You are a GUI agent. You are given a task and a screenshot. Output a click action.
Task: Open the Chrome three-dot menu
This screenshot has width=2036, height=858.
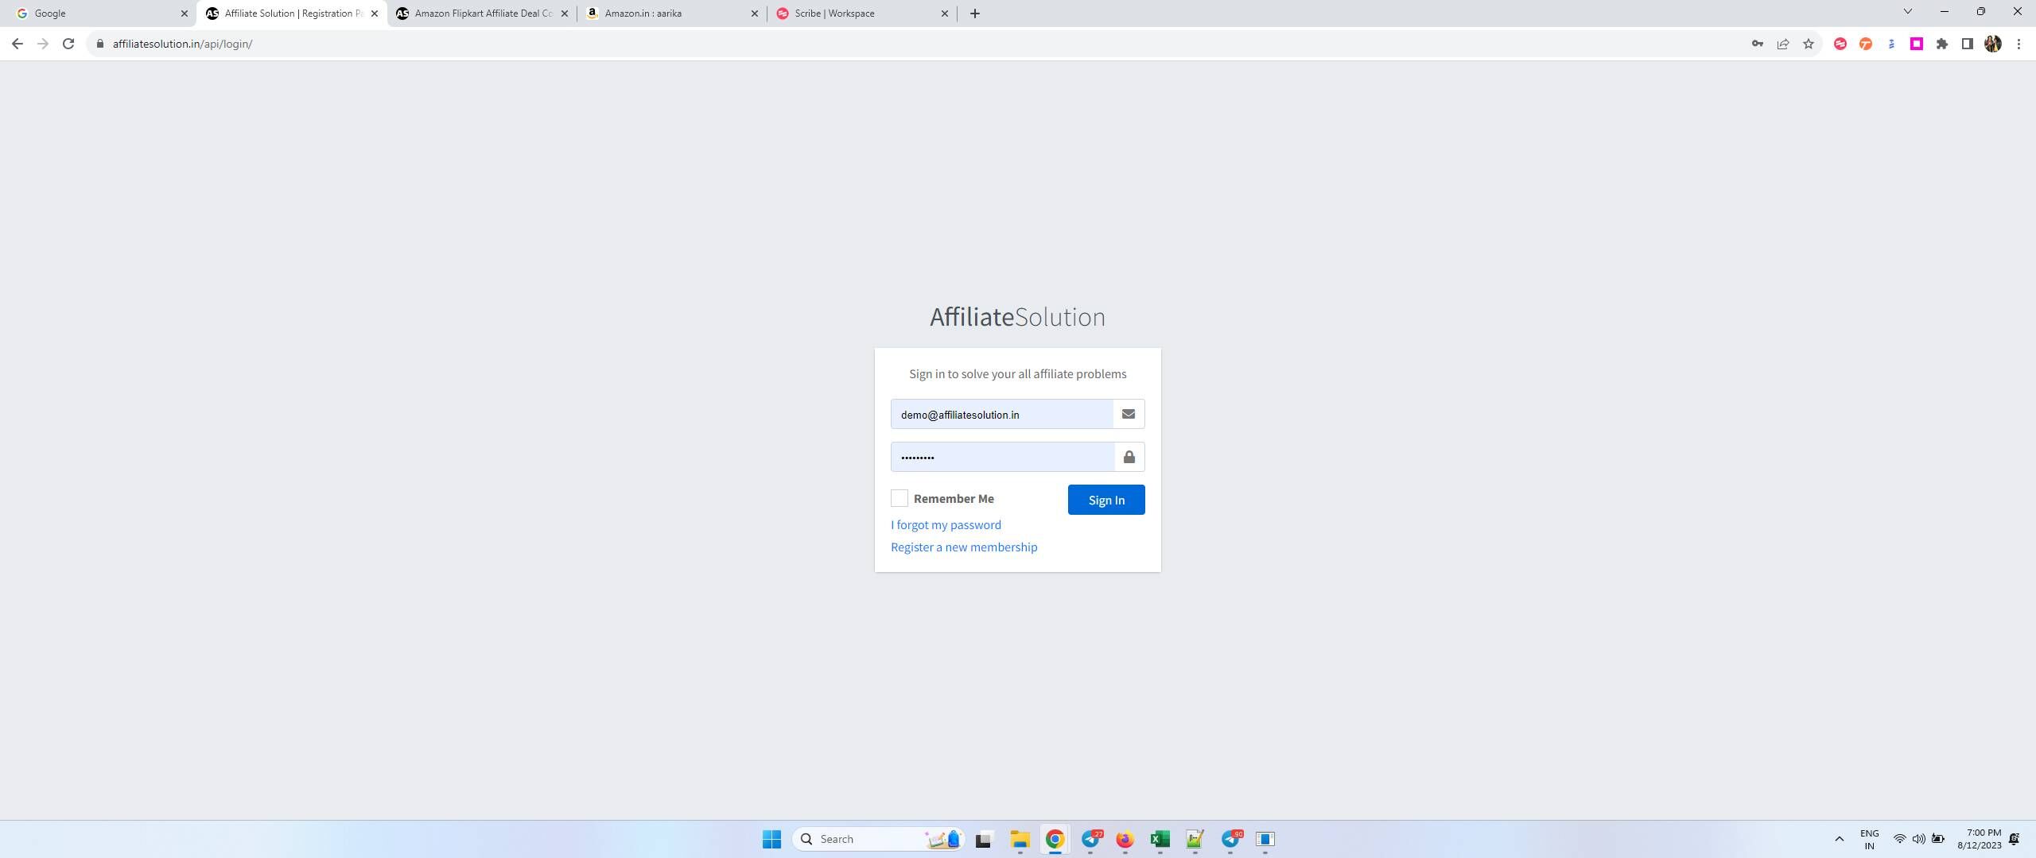coord(2019,44)
